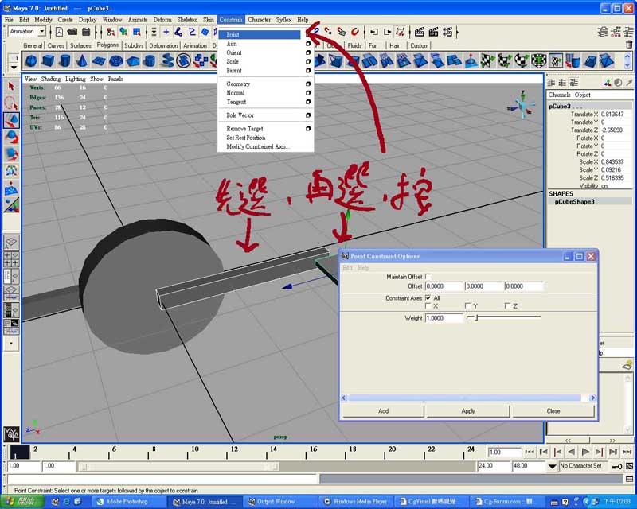
Task: Activate the Move tool in toolbox
Action: coord(11,121)
